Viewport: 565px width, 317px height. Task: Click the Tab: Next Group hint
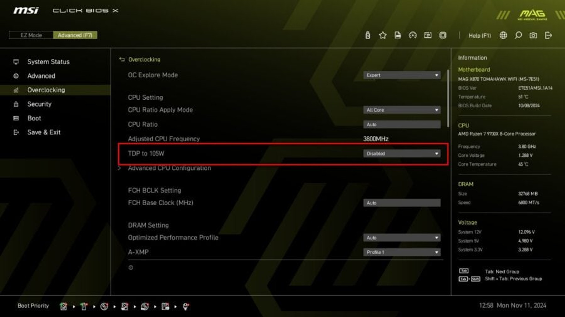(x=502, y=271)
